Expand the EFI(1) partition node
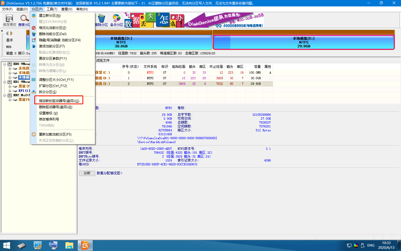Screen dimensions: 401x251 coord(10,91)
